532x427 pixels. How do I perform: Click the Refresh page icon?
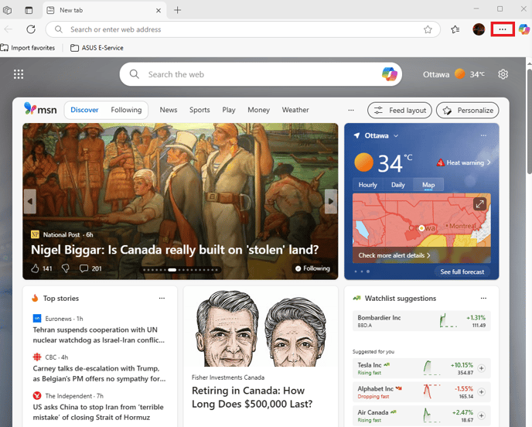point(31,29)
